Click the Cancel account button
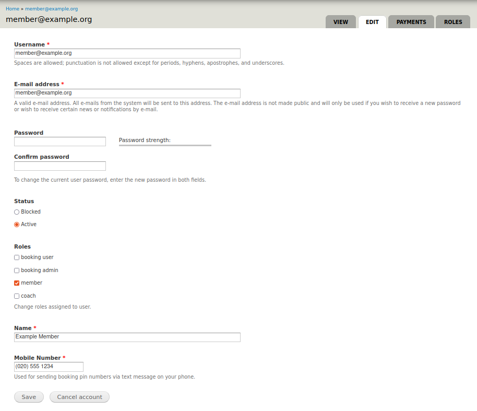 79,397
